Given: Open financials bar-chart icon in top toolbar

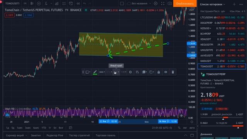Looking at the screenshot, I should tap(57, 3).
